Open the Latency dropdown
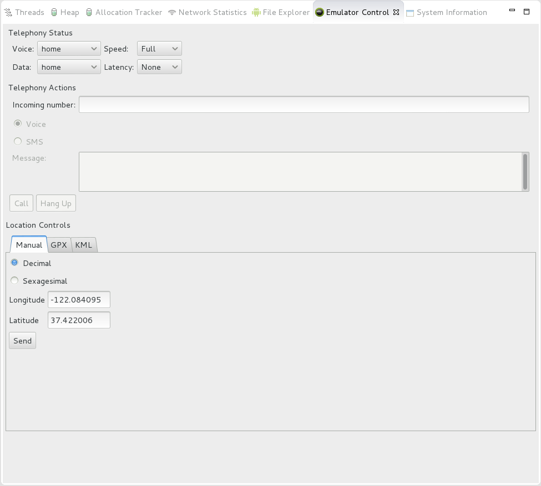The width and height of the screenshot is (541, 486). [159, 67]
